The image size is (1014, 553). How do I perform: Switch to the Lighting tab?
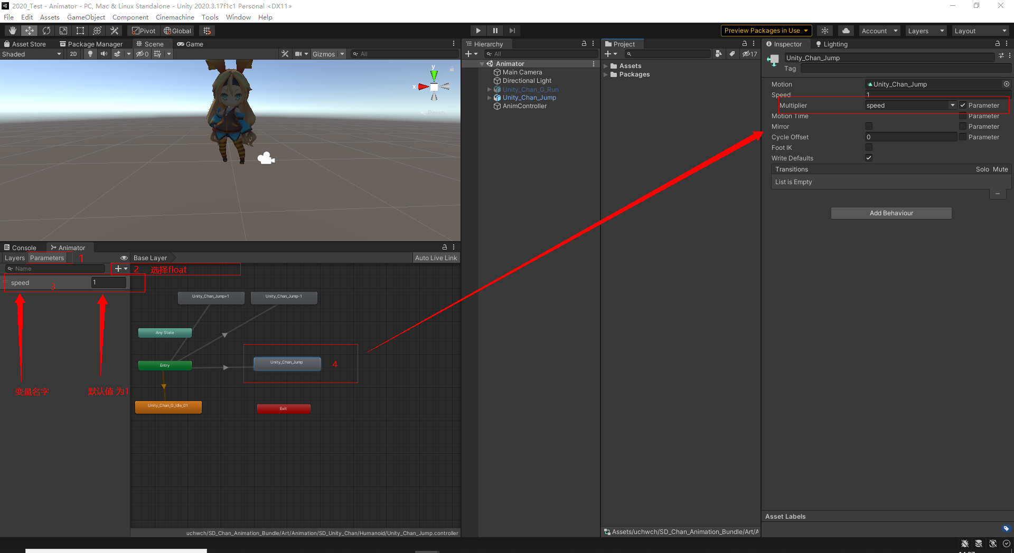pyautogui.click(x=832, y=44)
